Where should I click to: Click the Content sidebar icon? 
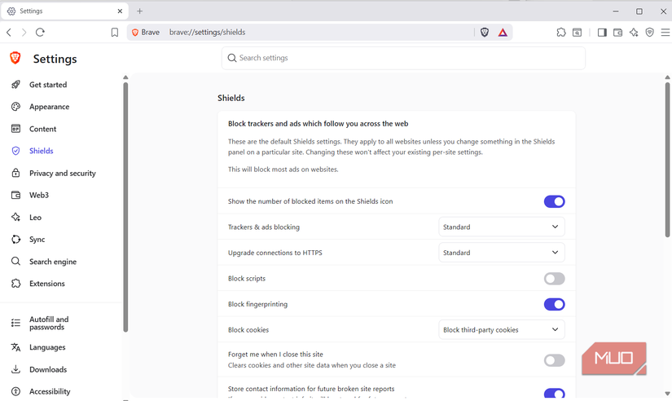point(15,129)
